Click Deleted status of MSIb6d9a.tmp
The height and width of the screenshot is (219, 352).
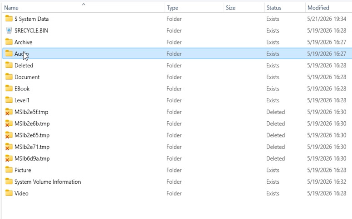(x=275, y=158)
